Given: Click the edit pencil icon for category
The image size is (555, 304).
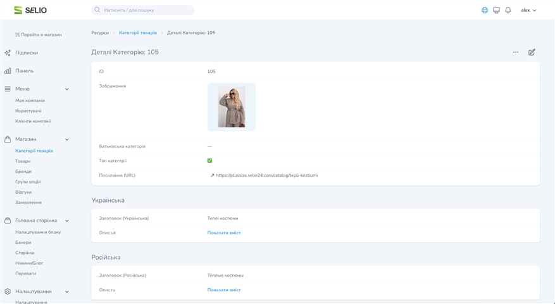Looking at the screenshot, I should pyautogui.click(x=532, y=52).
